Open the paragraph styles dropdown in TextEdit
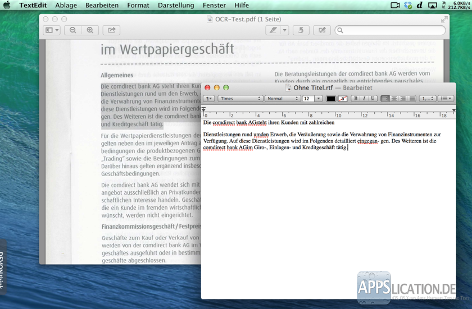The image size is (472, 309). click(x=209, y=99)
